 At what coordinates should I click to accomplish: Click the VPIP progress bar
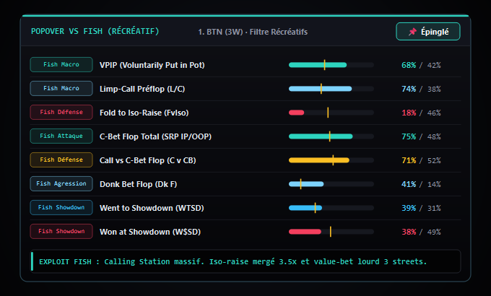tap(331, 65)
